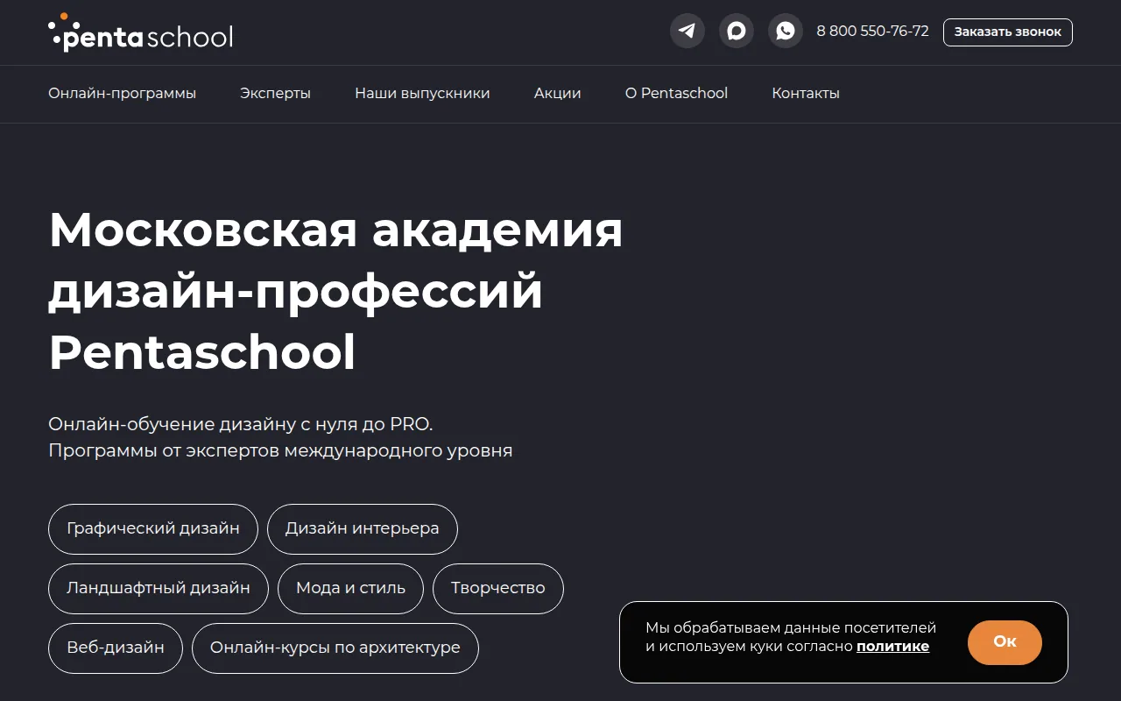Click the Заказать звонок button
Image resolution: width=1121 pixels, height=701 pixels.
1008,32
